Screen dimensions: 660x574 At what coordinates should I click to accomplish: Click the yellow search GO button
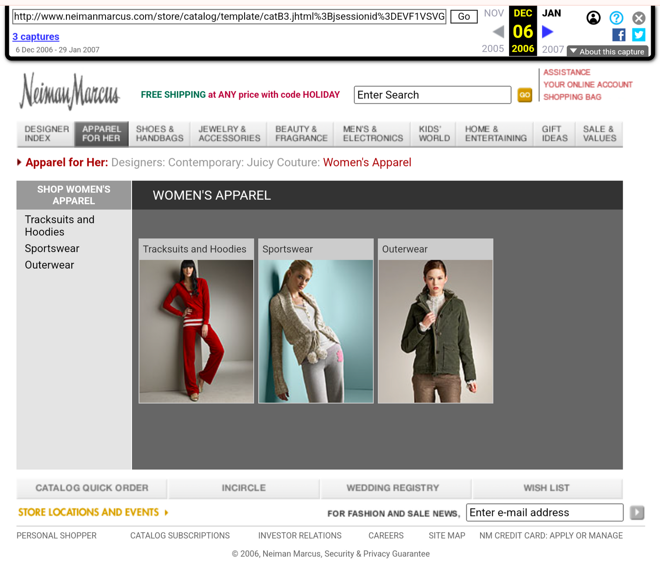pyautogui.click(x=524, y=95)
